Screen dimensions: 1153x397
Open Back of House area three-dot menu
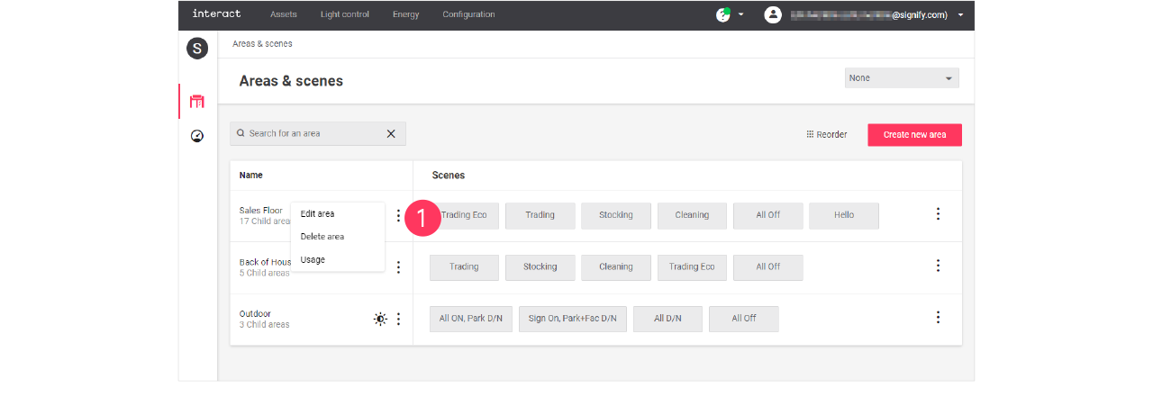click(398, 267)
